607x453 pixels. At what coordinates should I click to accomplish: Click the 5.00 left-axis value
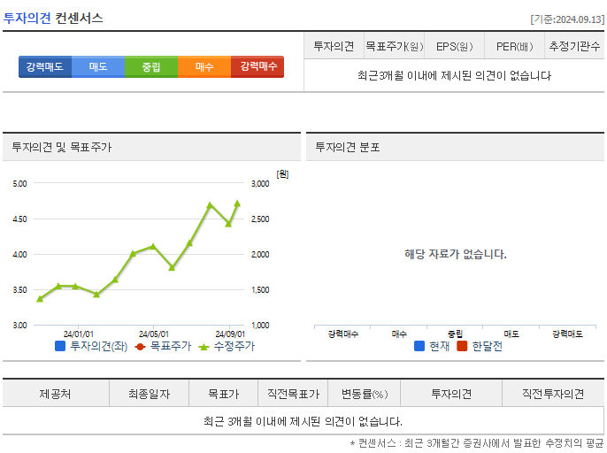coord(19,183)
